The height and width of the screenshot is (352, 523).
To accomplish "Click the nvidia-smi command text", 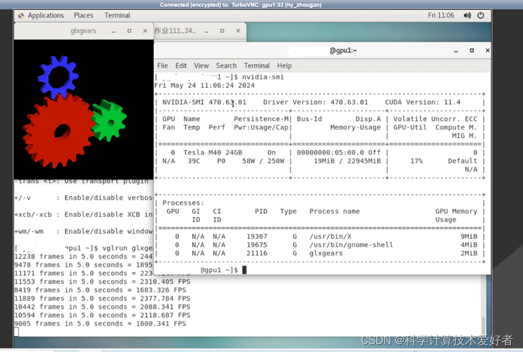I will (263, 77).
